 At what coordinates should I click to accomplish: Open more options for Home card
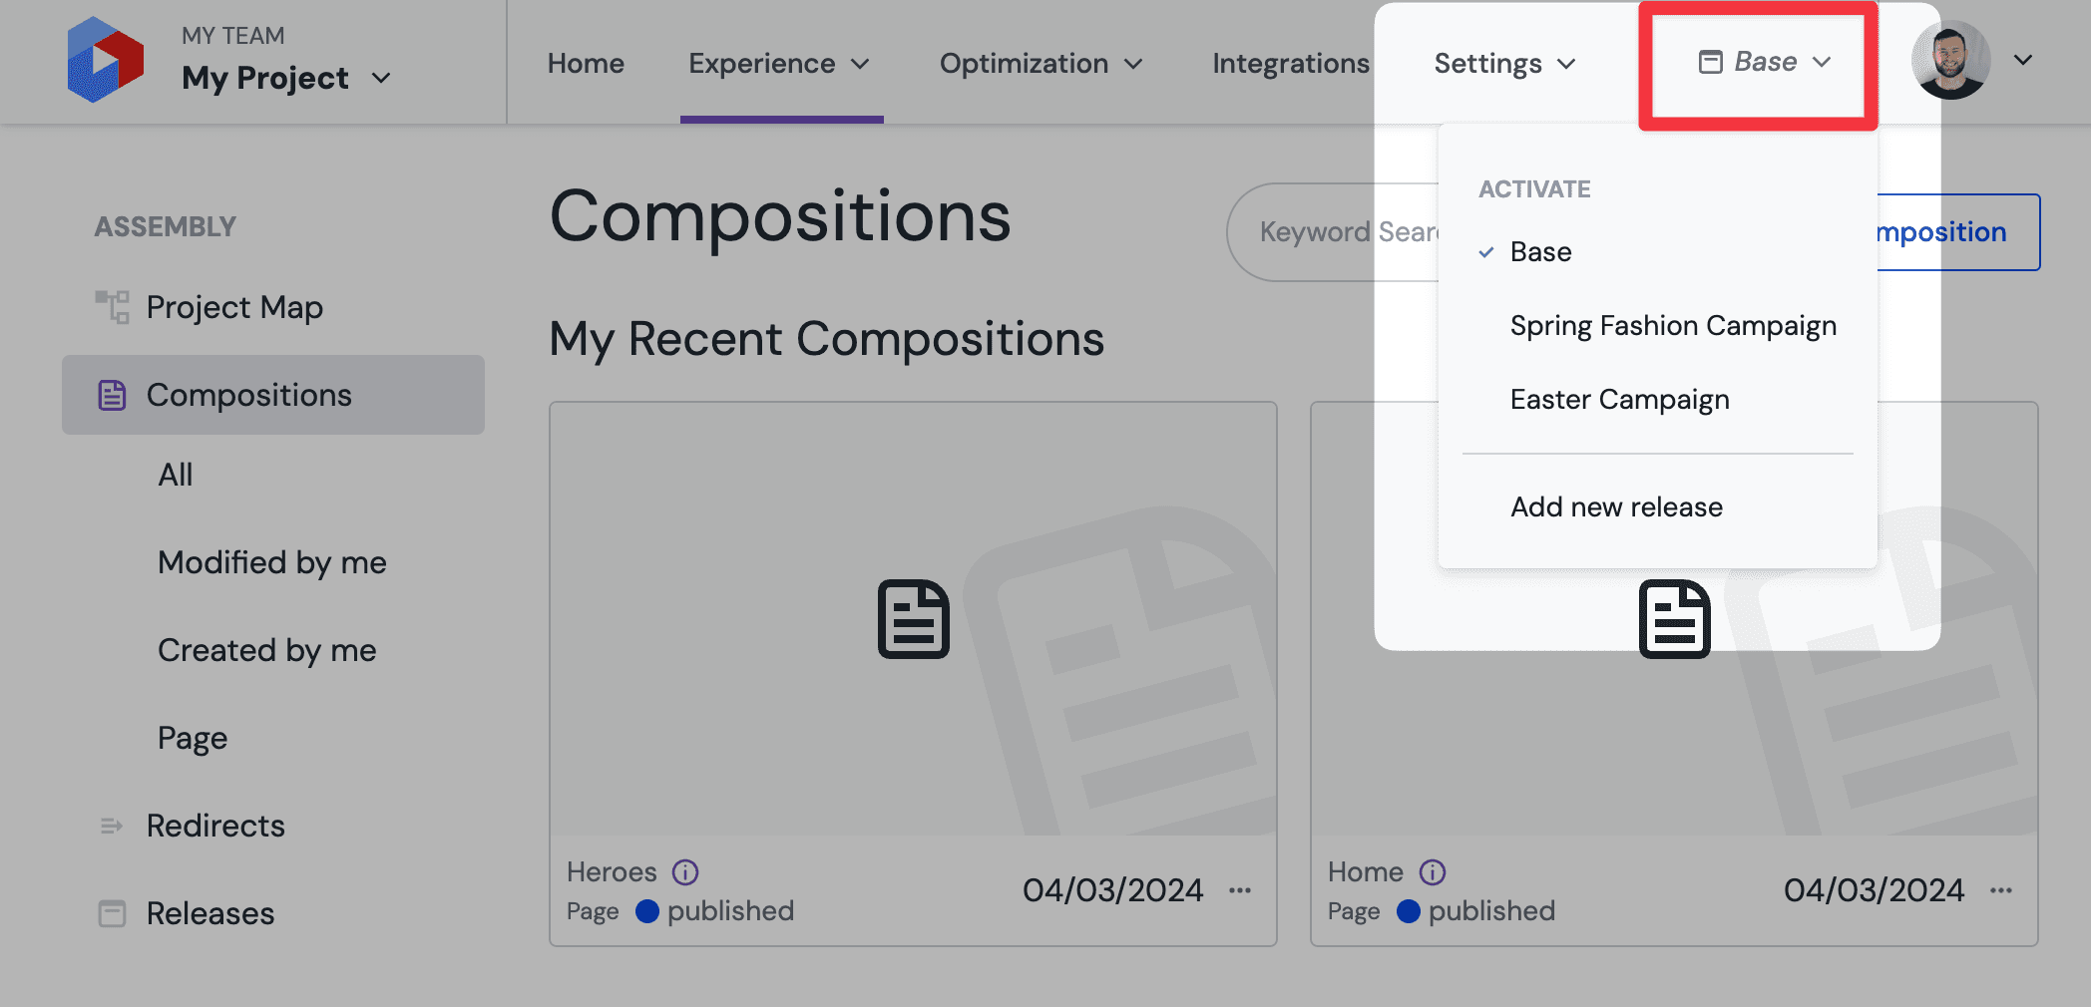[2001, 890]
